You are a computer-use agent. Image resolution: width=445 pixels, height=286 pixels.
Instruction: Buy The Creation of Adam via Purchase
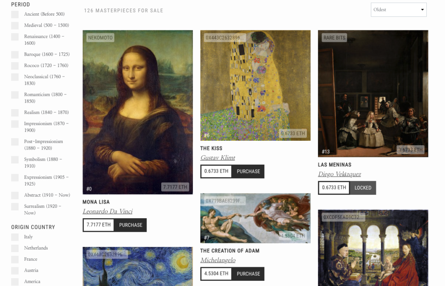click(248, 274)
